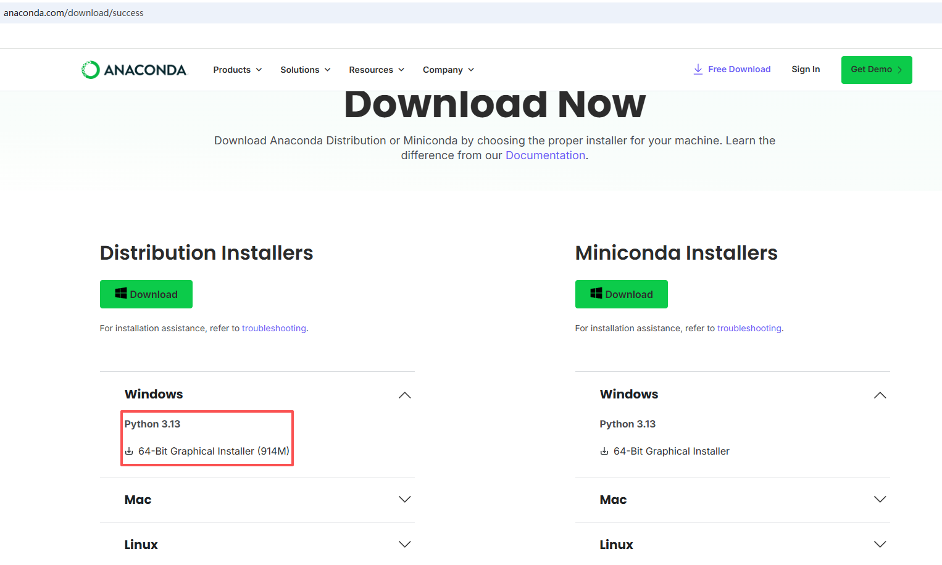Open the Products menu
The image size is (942, 565).
238,70
